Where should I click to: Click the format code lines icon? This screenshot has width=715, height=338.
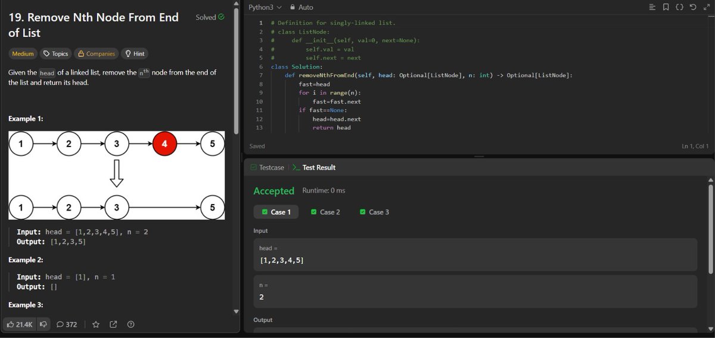pyautogui.click(x=652, y=7)
